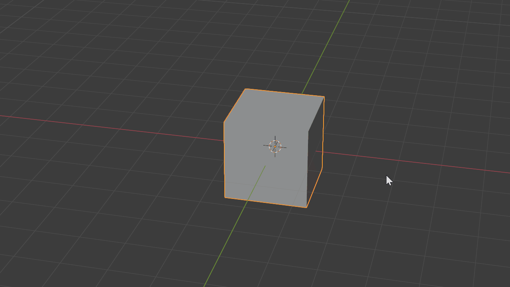The image size is (510, 287).
Task: Click the vertical edge between front and side faces
Action: (x=308, y=167)
